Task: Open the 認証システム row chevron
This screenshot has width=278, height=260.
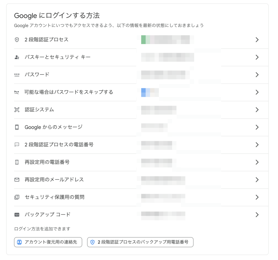Action: tap(257, 110)
